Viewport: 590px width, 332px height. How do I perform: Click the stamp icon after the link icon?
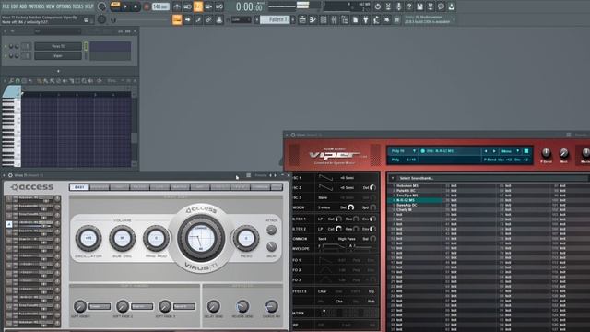click(219, 20)
